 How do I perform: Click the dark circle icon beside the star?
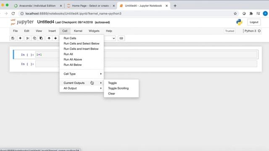coord(244,13)
